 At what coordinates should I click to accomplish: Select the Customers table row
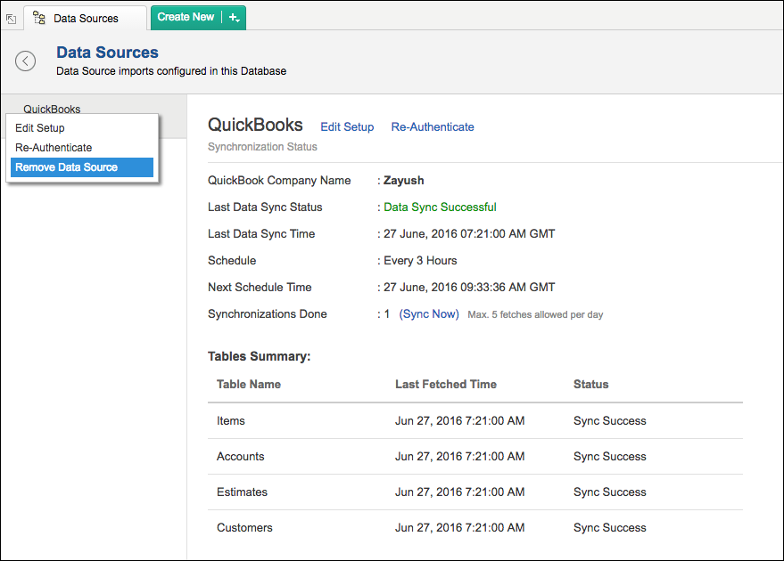point(244,528)
